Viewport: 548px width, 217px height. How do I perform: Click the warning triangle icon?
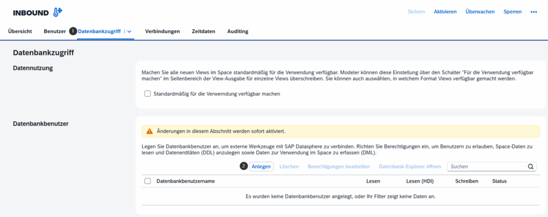click(x=150, y=131)
